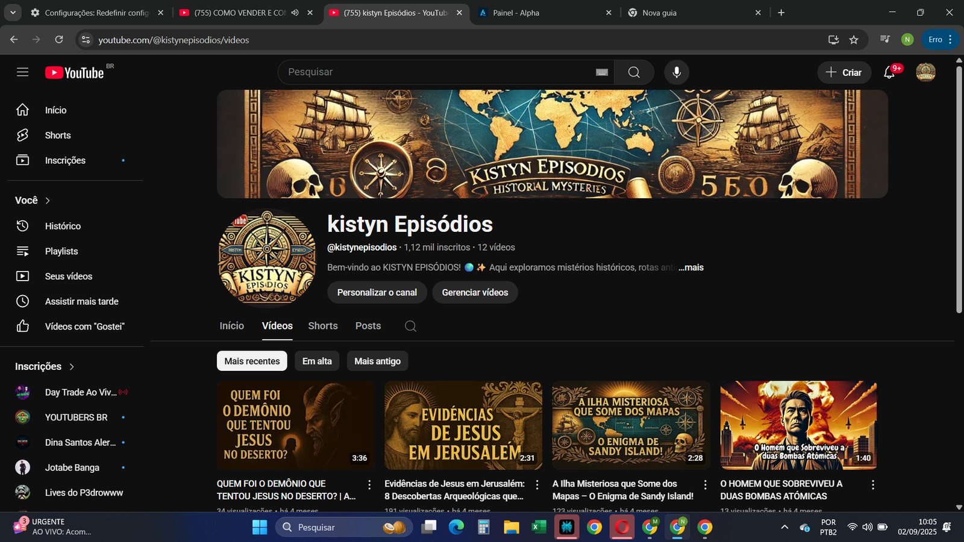Select the Em alta filter chip
This screenshot has width=964, height=542.
click(x=317, y=361)
